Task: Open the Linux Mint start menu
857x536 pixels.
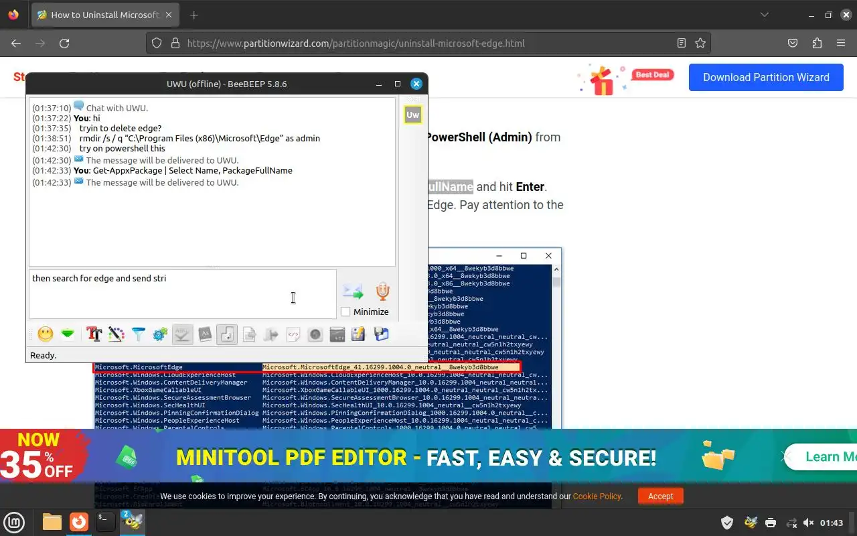Action: point(15,521)
